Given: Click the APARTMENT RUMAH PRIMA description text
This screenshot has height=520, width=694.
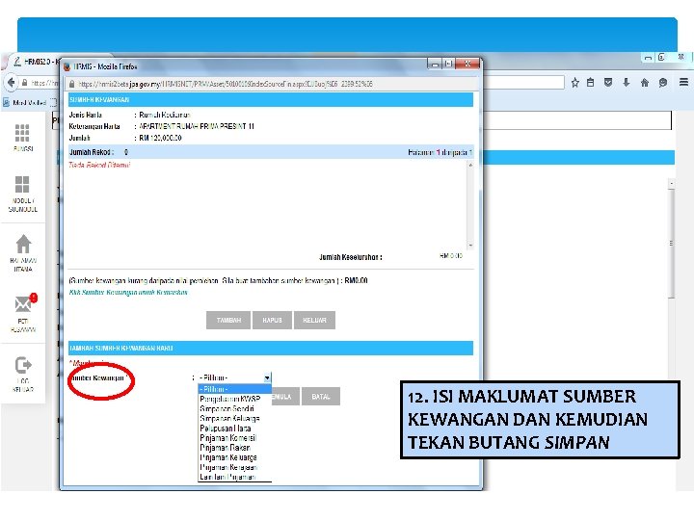Looking at the screenshot, I should (197, 126).
